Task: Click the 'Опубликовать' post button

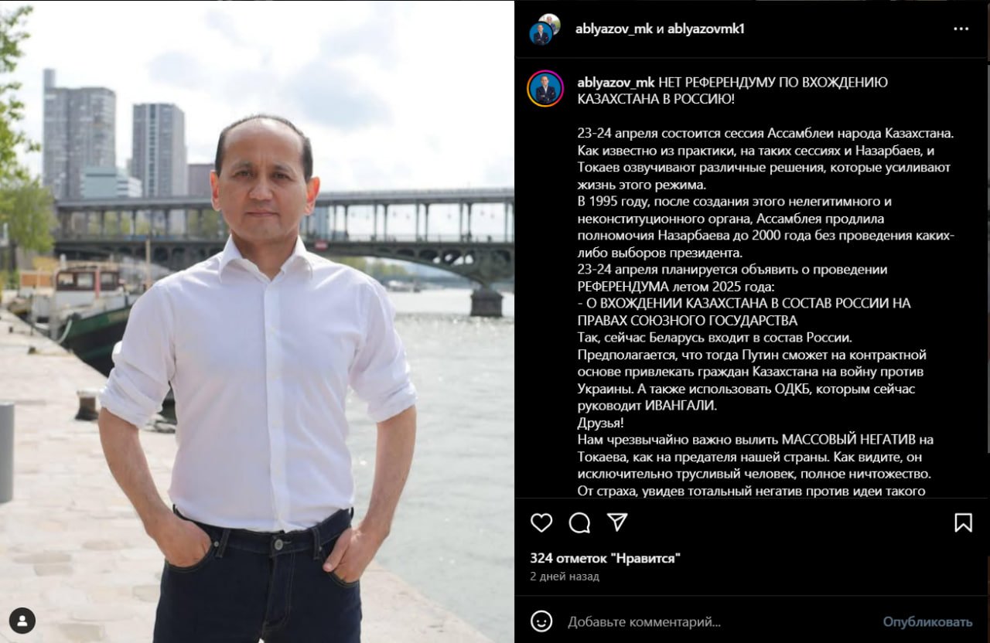Action: (927, 621)
